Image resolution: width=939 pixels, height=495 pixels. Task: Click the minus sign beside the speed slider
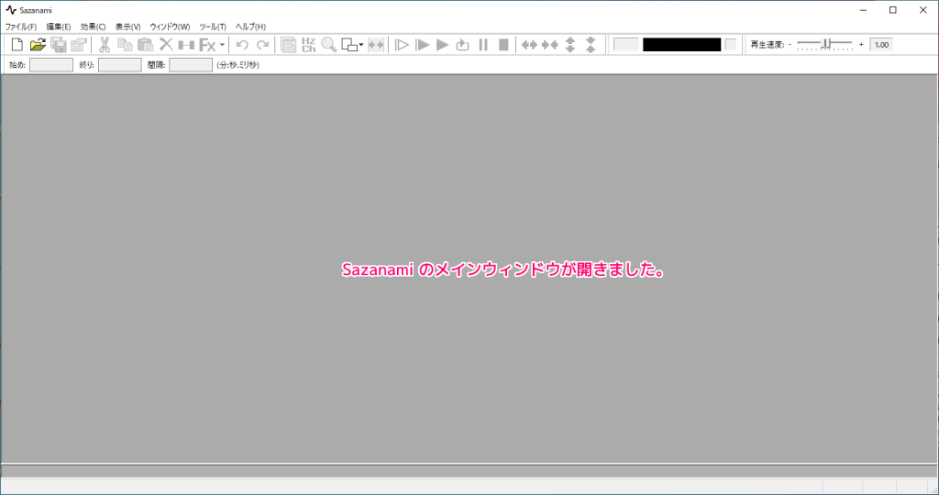(790, 45)
